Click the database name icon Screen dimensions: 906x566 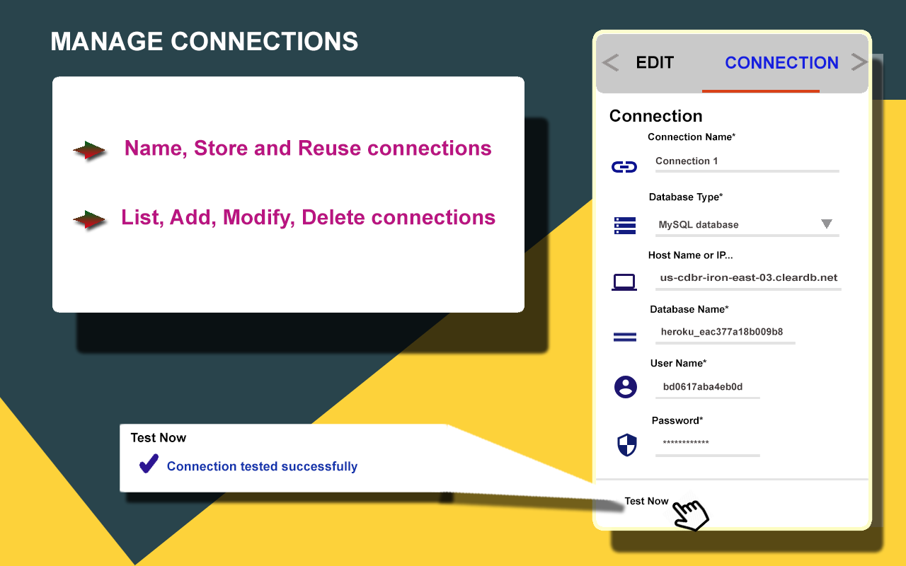[625, 337]
